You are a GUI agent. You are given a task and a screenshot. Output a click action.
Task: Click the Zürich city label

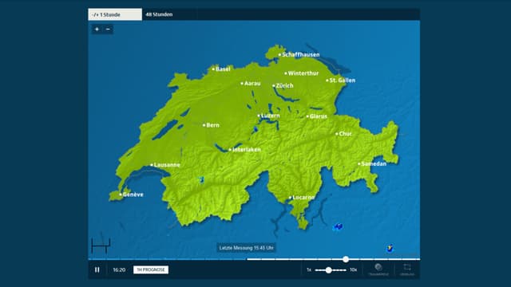pos(284,85)
